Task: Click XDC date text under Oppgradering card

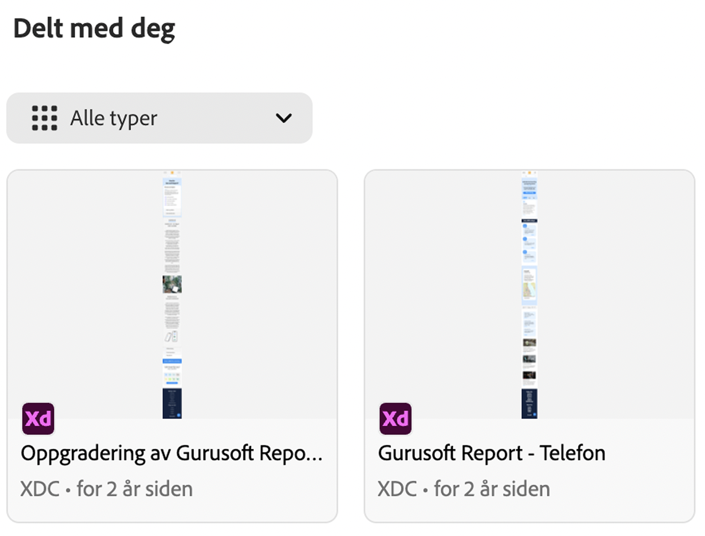Action: coord(107,489)
